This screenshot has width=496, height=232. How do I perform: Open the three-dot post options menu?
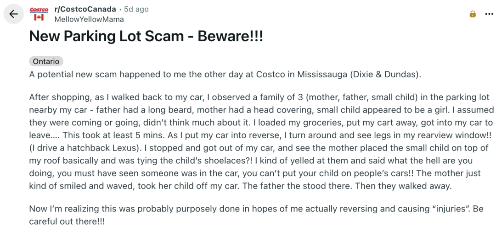489,14
